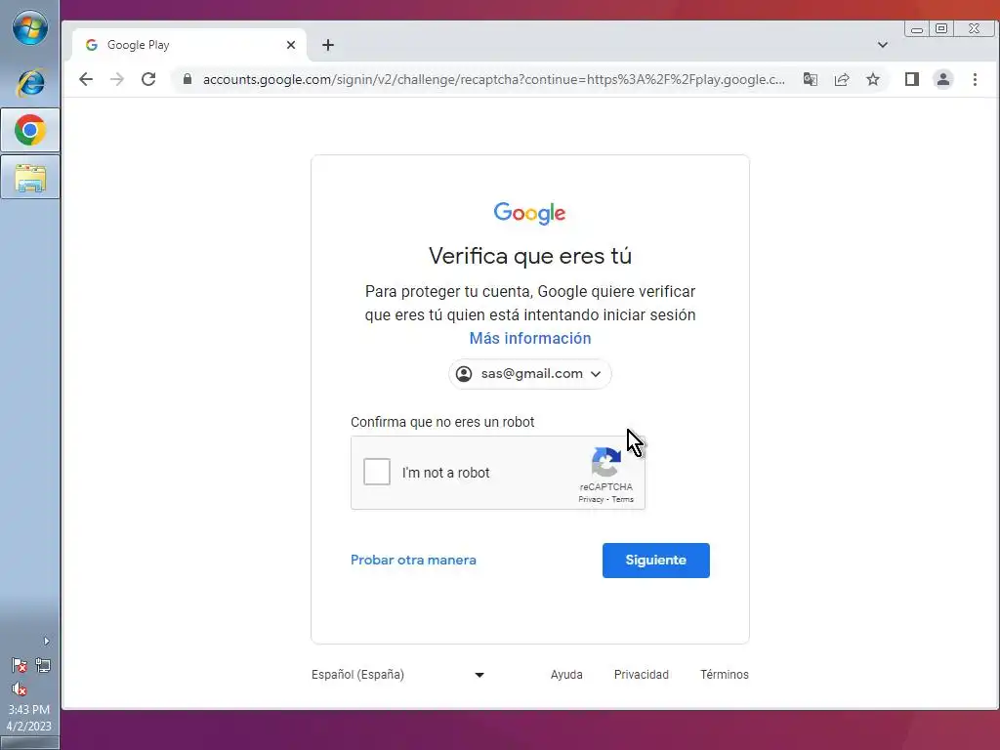Open a new tab with plus button
The height and width of the screenshot is (750, 1000).
click(328, 45)
